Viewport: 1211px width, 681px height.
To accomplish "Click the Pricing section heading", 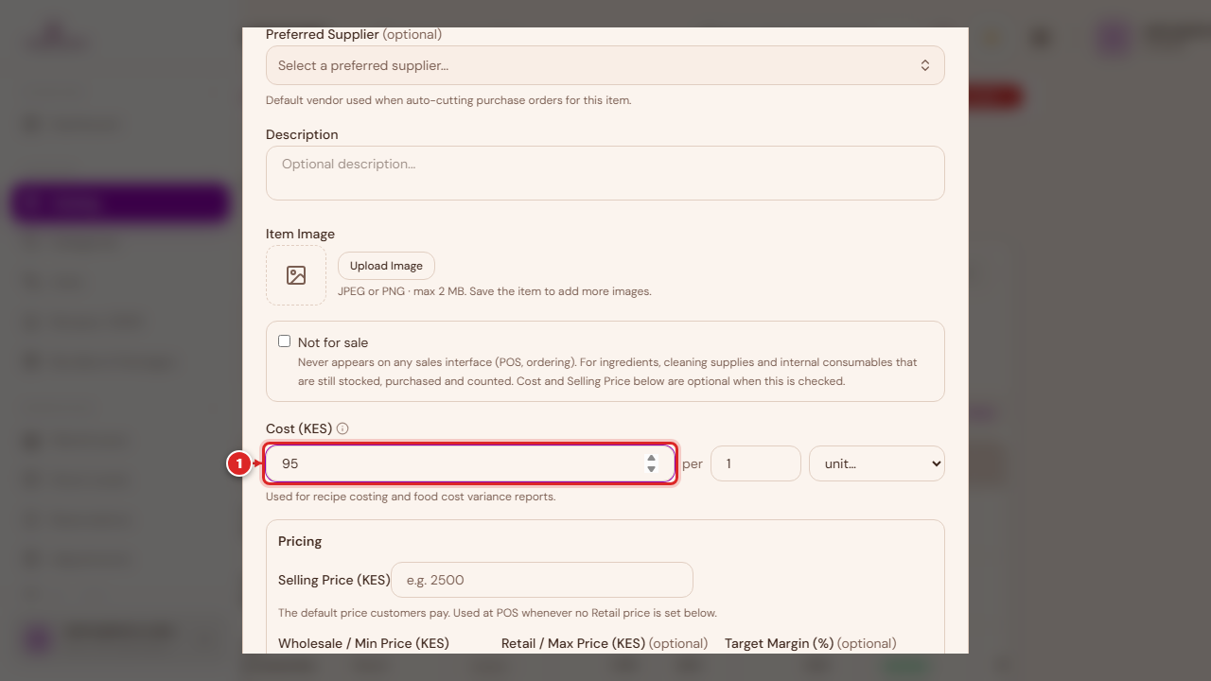I will click(300, 541).
